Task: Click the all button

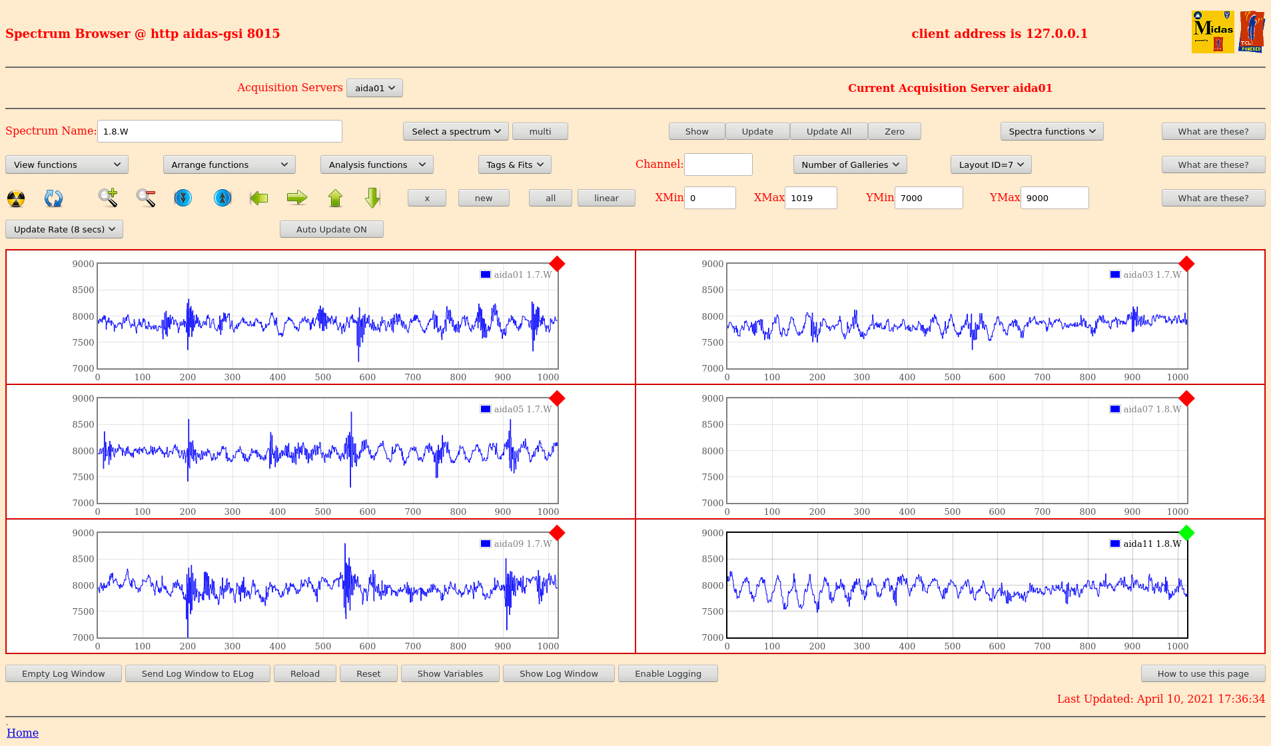Action: point(550,198)
